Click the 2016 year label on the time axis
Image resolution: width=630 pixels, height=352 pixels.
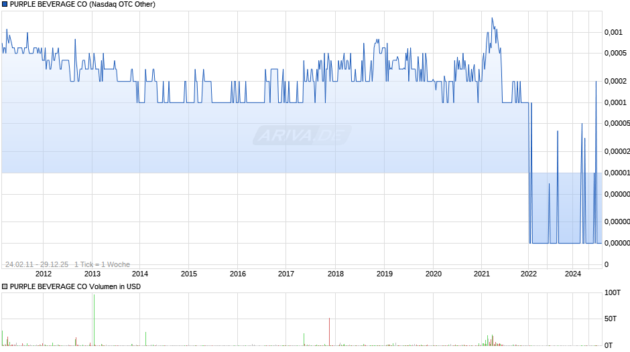click(238, 274)
